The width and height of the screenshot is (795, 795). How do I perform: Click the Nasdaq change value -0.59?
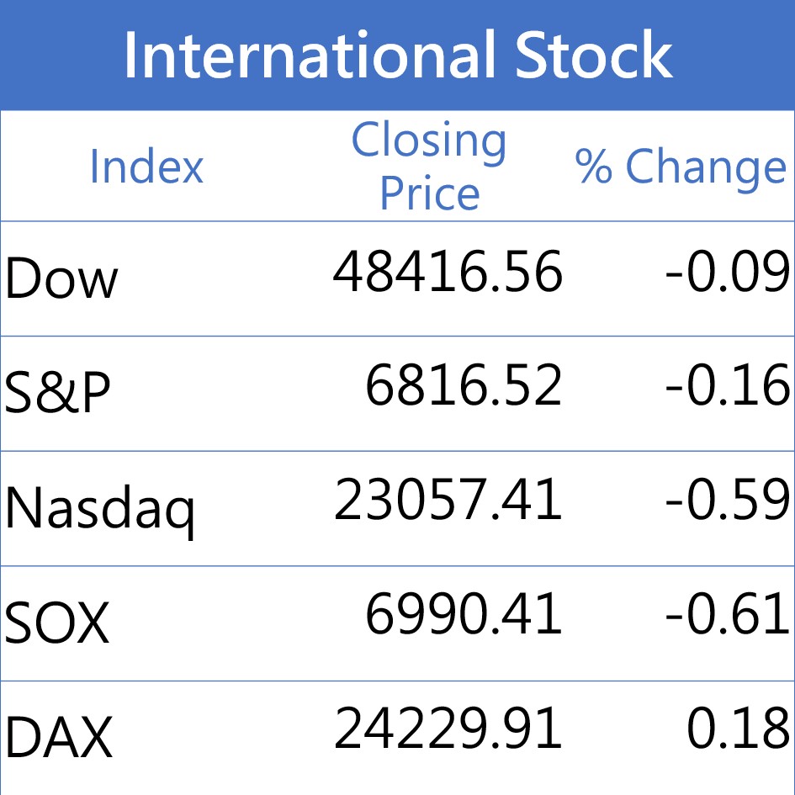(x=727, y=501)
